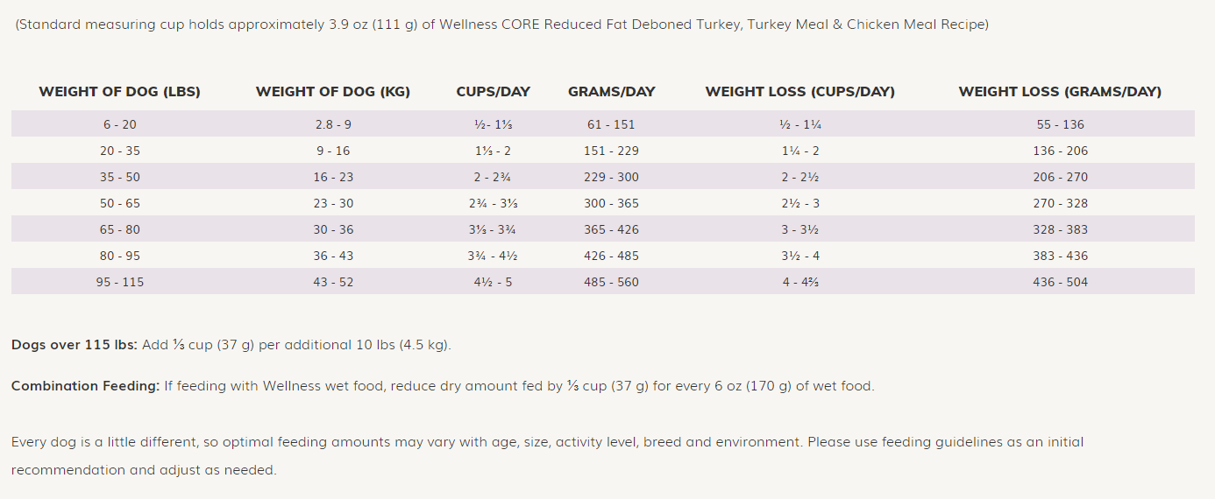1215x499 pixels.
Task: Click the 'Combination Feeding:' bold label
Action: coord(86,386)
